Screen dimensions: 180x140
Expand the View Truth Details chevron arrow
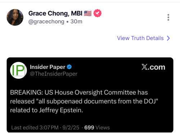tap(168, 38)
